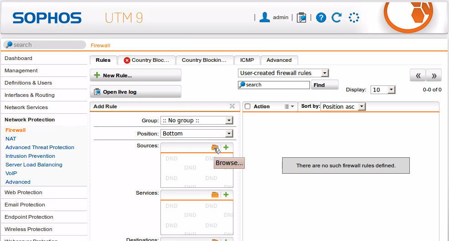Click the Open live log icon
The width and height of the screenshot is (449, 241).
[x=97, y=92]
